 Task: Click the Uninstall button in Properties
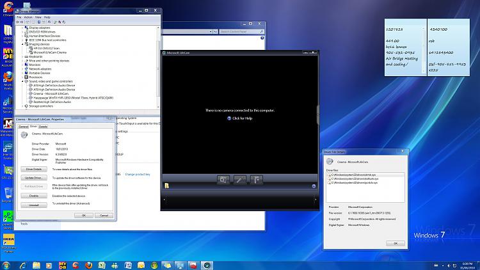tap(34, 205)
